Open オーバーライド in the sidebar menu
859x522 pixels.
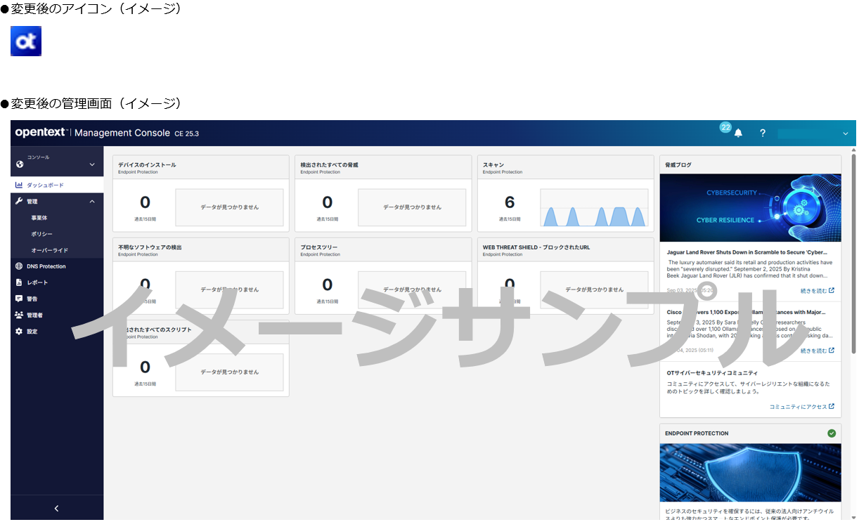point(49,250)
